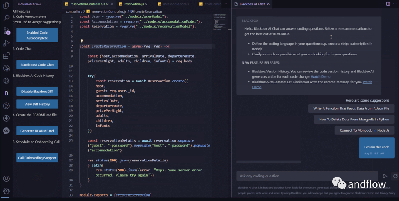
Task: Open the Manage settings gear icon
Action: pos(6,191)
